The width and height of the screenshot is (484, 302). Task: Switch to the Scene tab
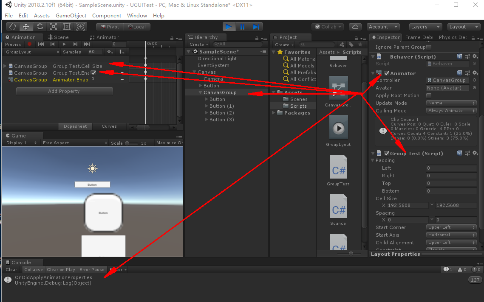click(x=62, y=37)
